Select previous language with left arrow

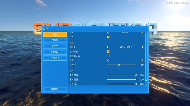click(108, 33)
